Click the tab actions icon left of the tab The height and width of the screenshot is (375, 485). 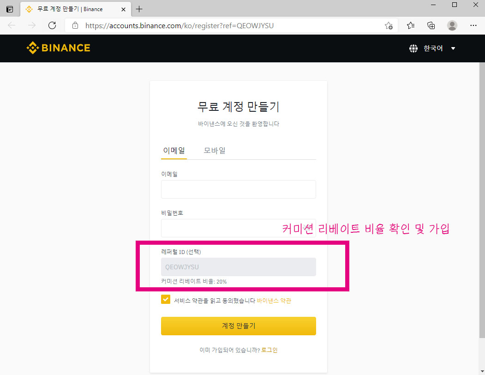10,9
